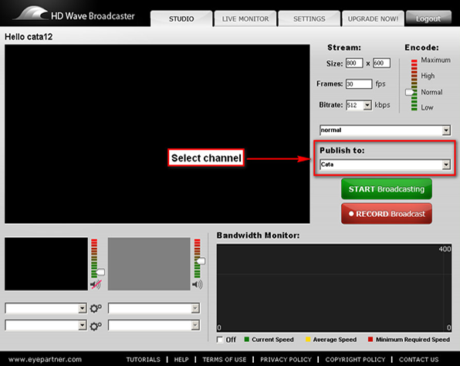Open settings gear beside first source dropdown
Screen dimensions: 460x366
coord(96,308)
